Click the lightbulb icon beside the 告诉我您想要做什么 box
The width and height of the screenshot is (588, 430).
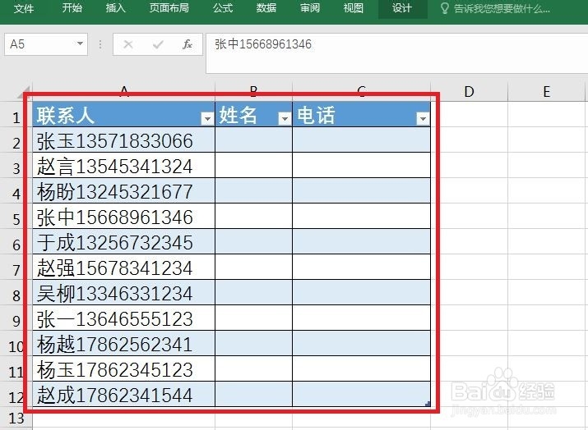pos(444,8)
